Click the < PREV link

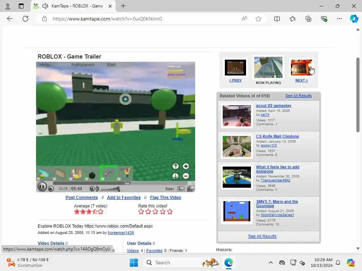tap(235, 80)
